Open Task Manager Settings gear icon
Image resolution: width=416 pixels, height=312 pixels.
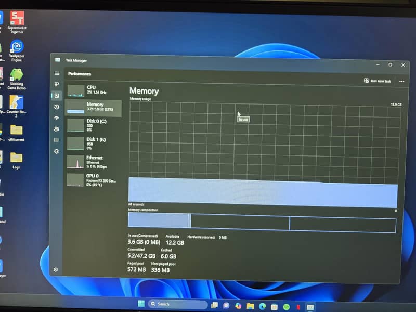[56, 269]
